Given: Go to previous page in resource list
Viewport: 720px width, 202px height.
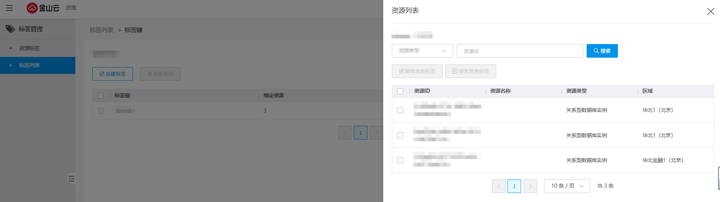Looking at the screenshot, I should (499, 186).
